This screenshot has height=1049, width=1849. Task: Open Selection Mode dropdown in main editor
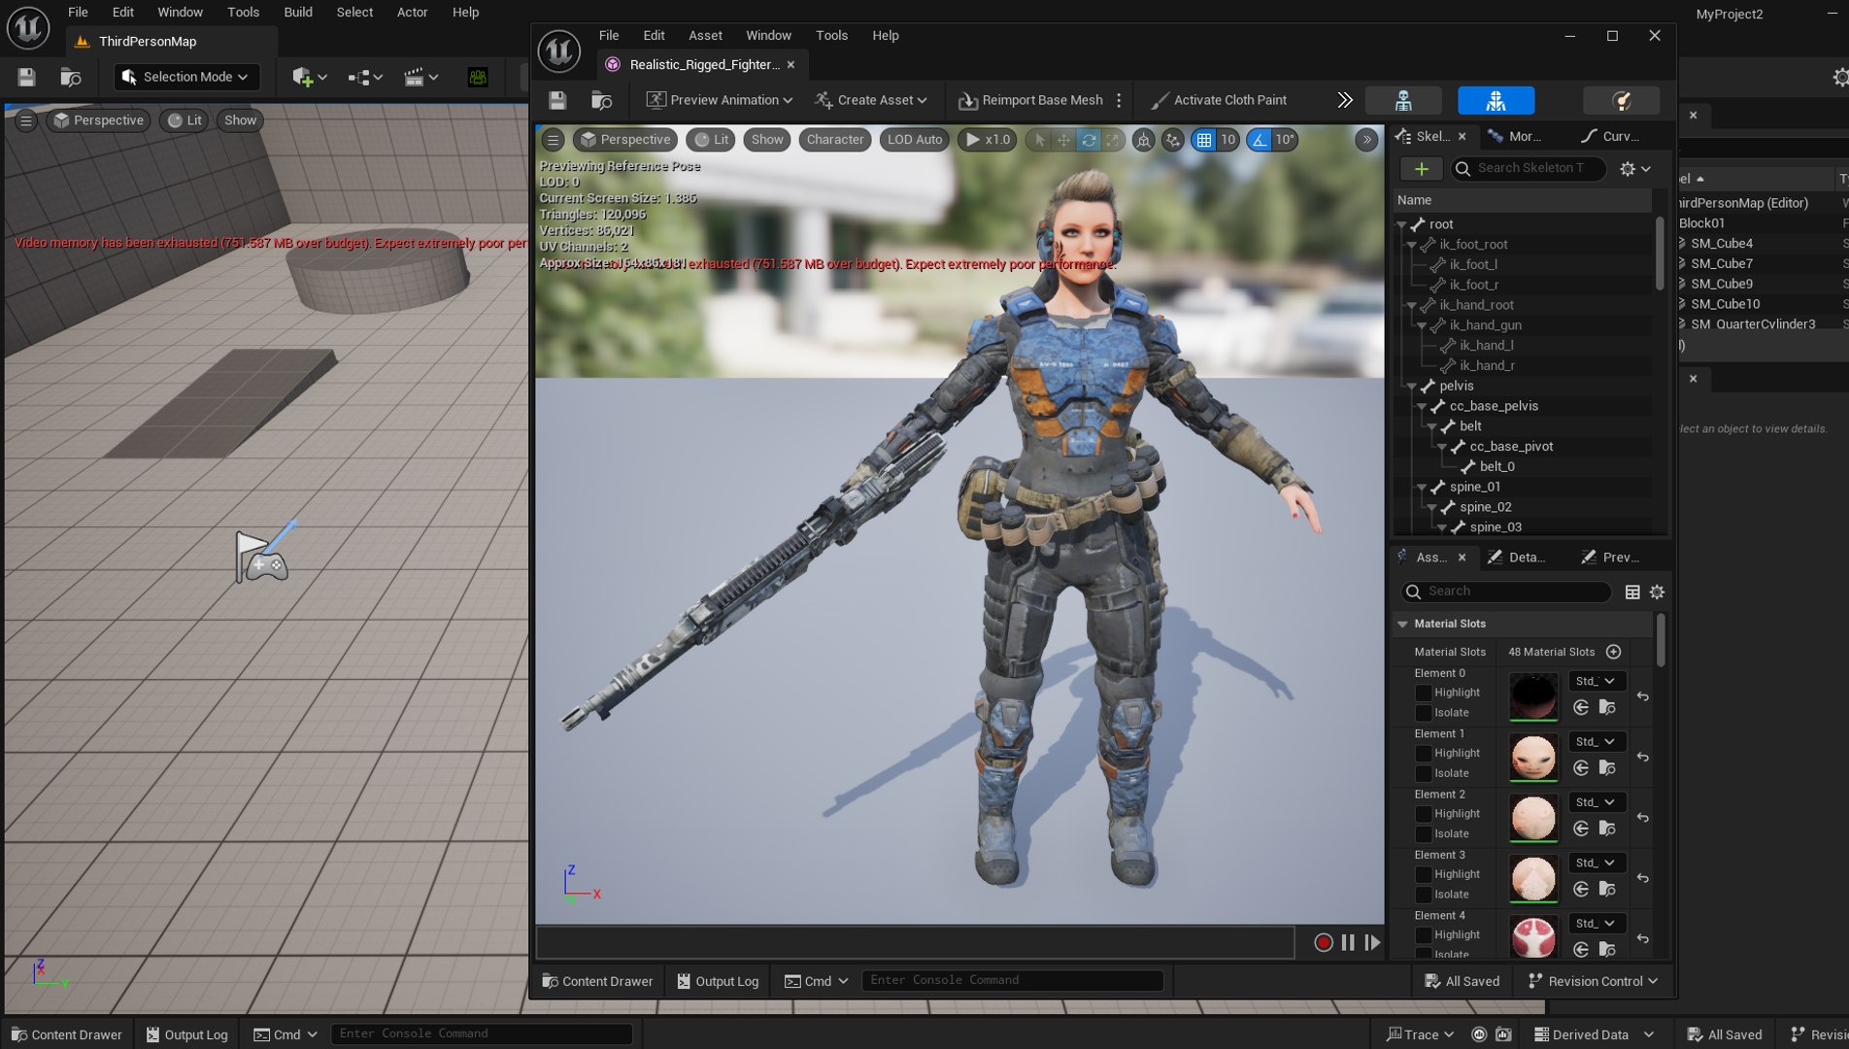click(x=186, y=77)
